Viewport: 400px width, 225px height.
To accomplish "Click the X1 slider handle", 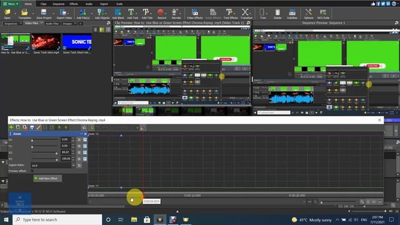I will coord(32,140).
